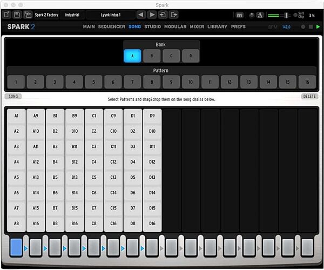
Task: Select Bank D
Action: [191, 56]
